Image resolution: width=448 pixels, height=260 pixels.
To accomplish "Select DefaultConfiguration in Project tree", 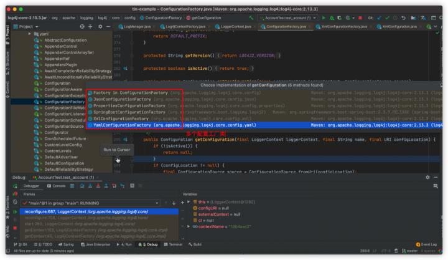I will (x=64, y=163).
